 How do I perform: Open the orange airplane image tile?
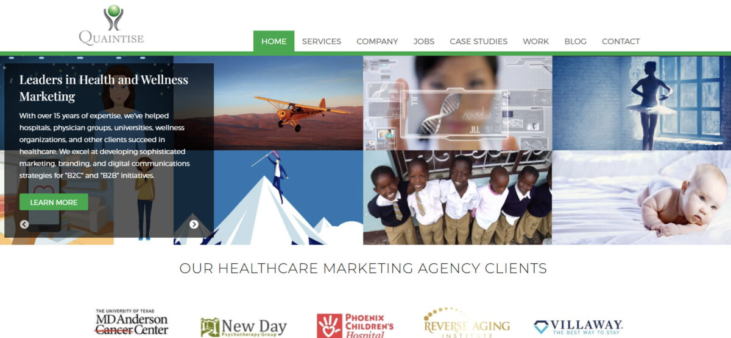[x=289, y=103]
